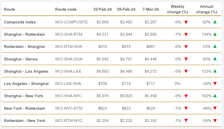224x129 pixels.
Task: Select the WCI-SHA-LAX route code
Action: pos(69,71)
